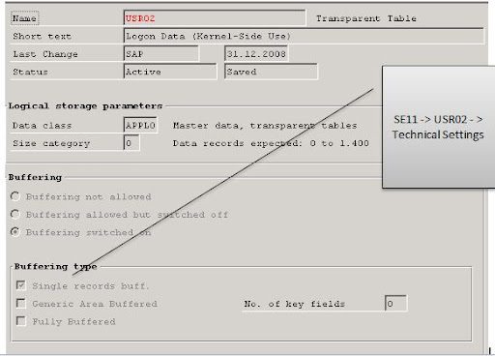The image size is (495, 356).
Task: Click the Short text field 'Logon Data'
Action: coord(304,36)
